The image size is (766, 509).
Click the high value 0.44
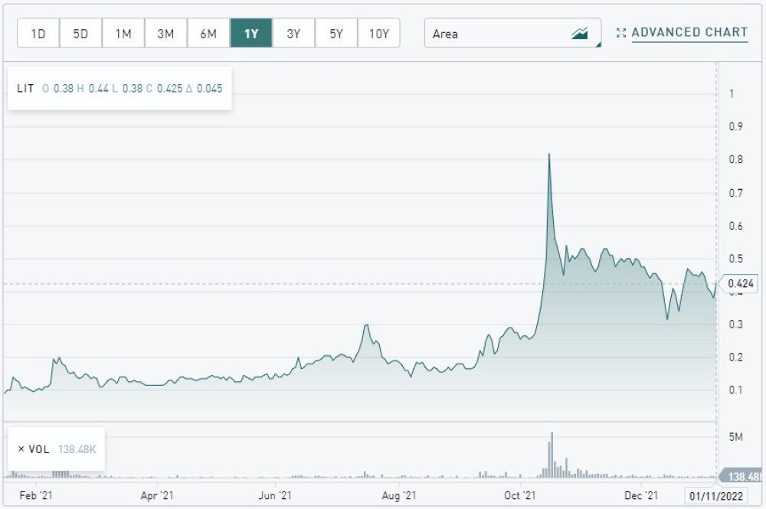(98, 88)
